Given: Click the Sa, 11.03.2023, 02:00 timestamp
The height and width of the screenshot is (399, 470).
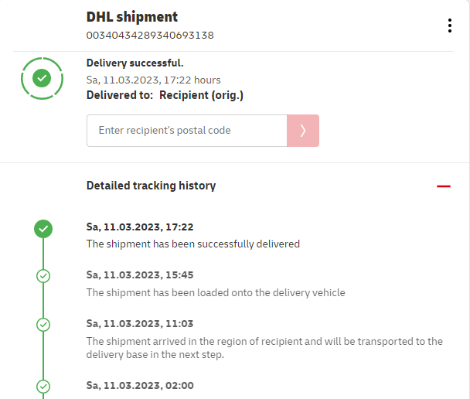Looking at the screenshot, I should click(x=139, y=385).
